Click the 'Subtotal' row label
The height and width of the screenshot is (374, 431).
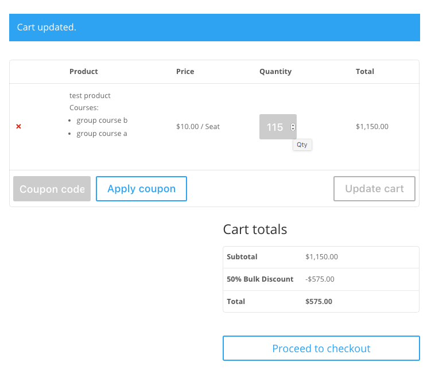click(x=242, y=256)
